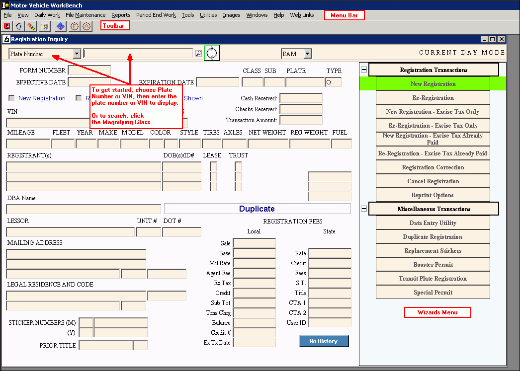The height and width of the screenshot is (371, 520).
Task: Tick the TRUST checkbox for first registrant
Action: point(238,166)
